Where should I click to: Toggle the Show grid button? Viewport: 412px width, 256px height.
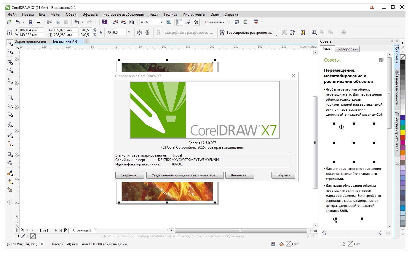tap(188, 22)
